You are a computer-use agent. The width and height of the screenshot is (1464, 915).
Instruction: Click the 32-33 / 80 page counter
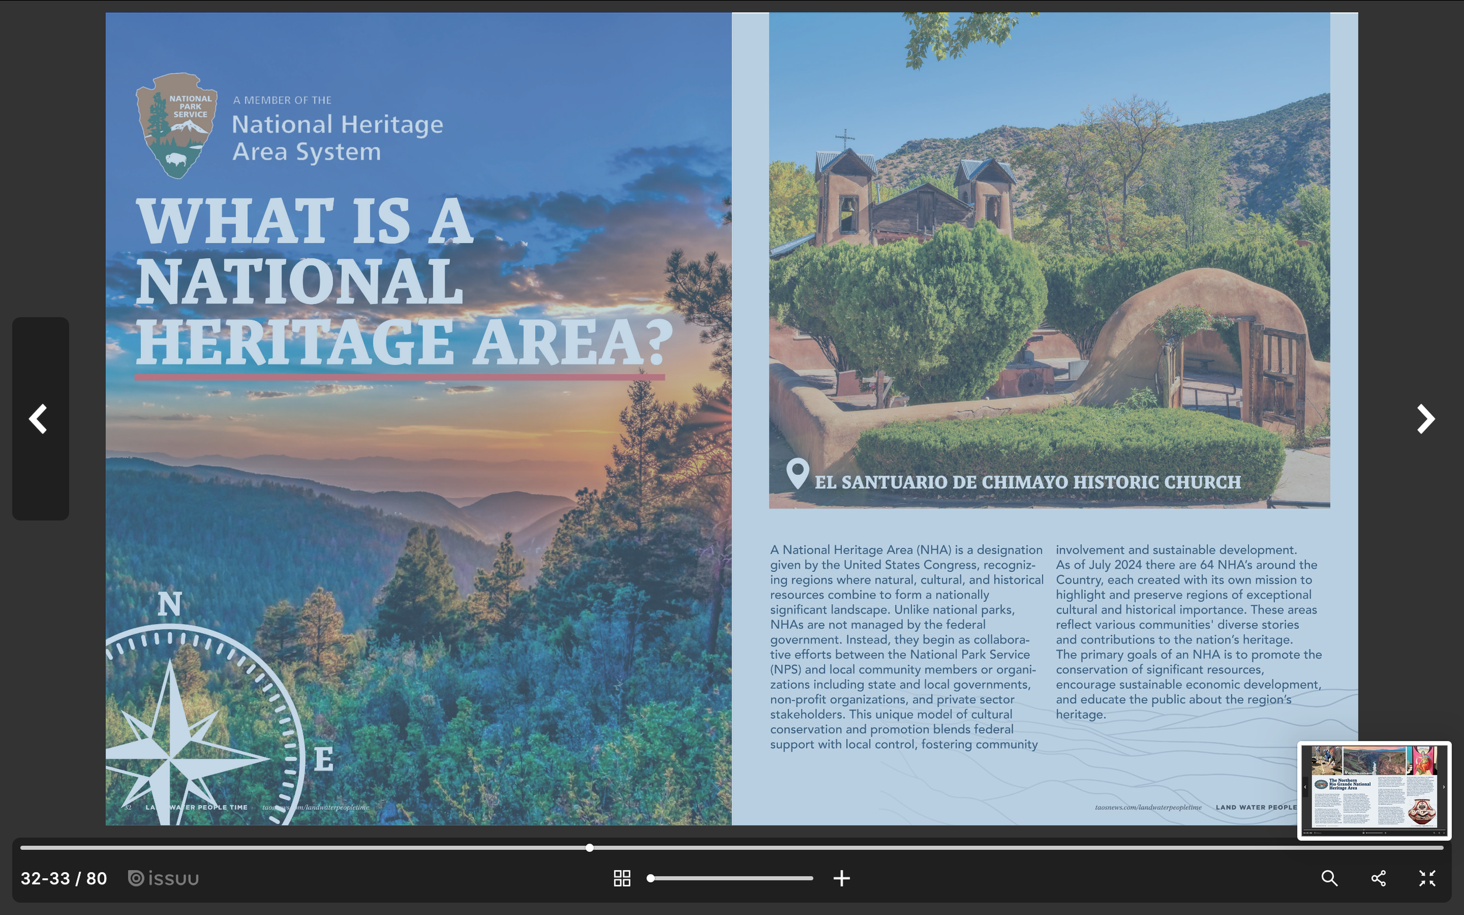click(64, 878)
